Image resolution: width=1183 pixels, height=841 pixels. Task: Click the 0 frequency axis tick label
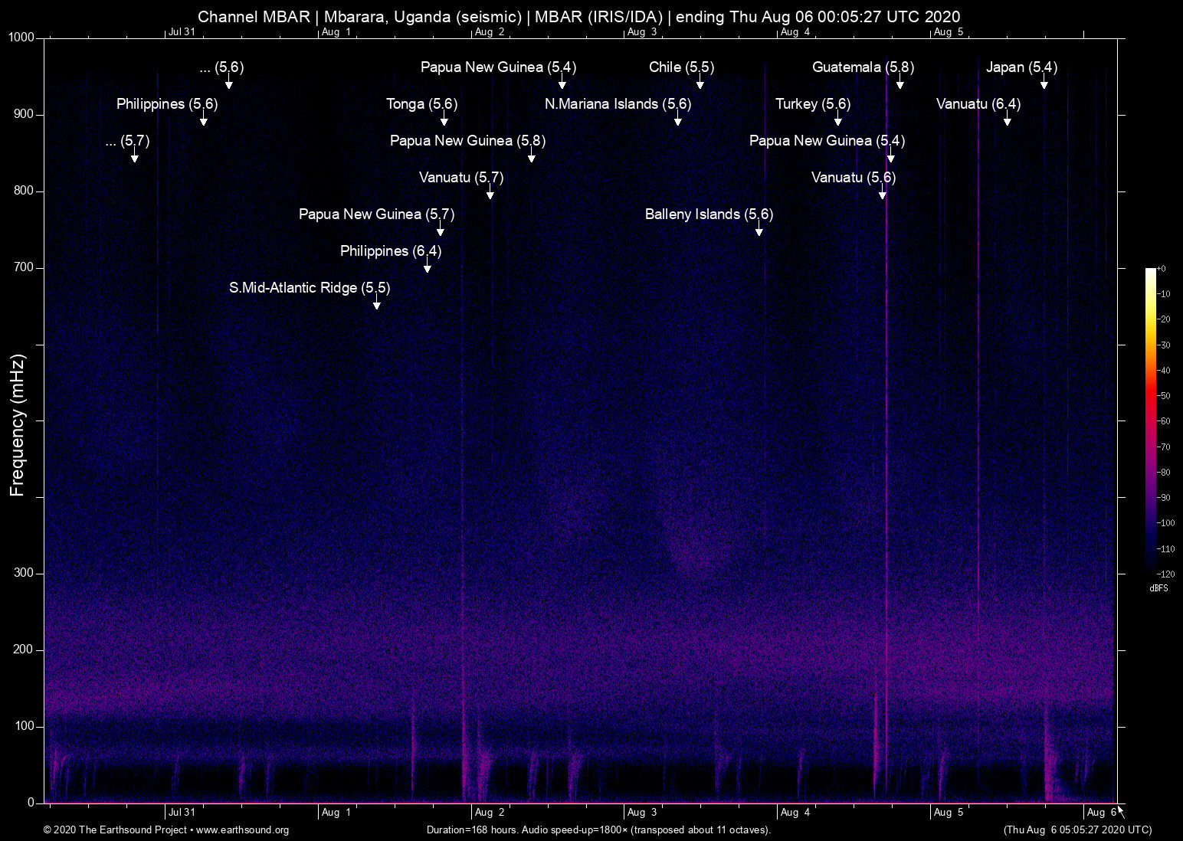click(x=31, y=803)
